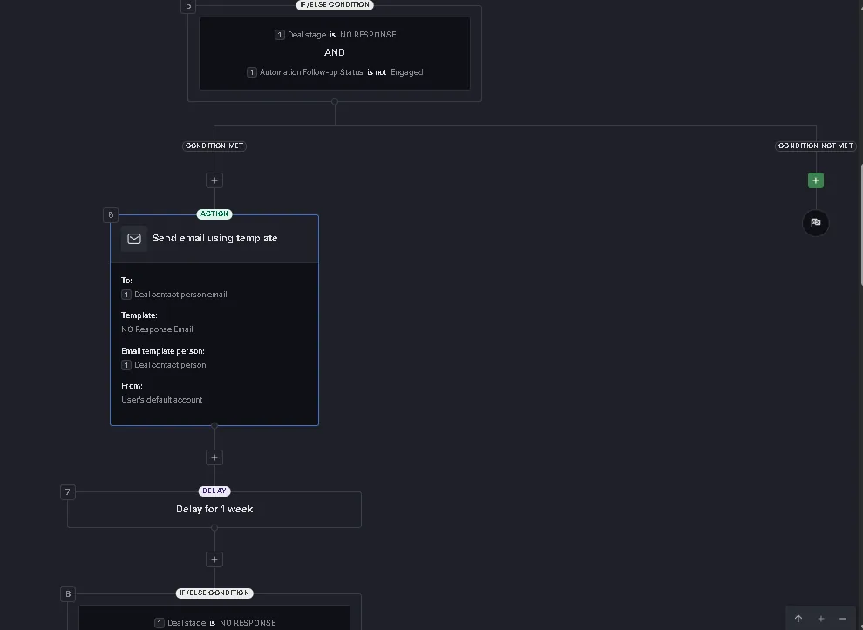The width and height of the screenshot is (863, 630).
Task: Zoom out with the bottom-right minus control
Action: (x=843, y=619)
